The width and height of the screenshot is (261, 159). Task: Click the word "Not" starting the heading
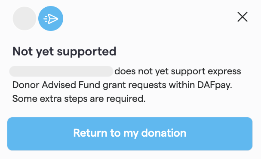(22, 52)
